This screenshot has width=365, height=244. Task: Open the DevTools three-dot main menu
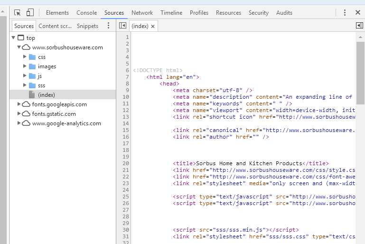(x=345, y=12)
